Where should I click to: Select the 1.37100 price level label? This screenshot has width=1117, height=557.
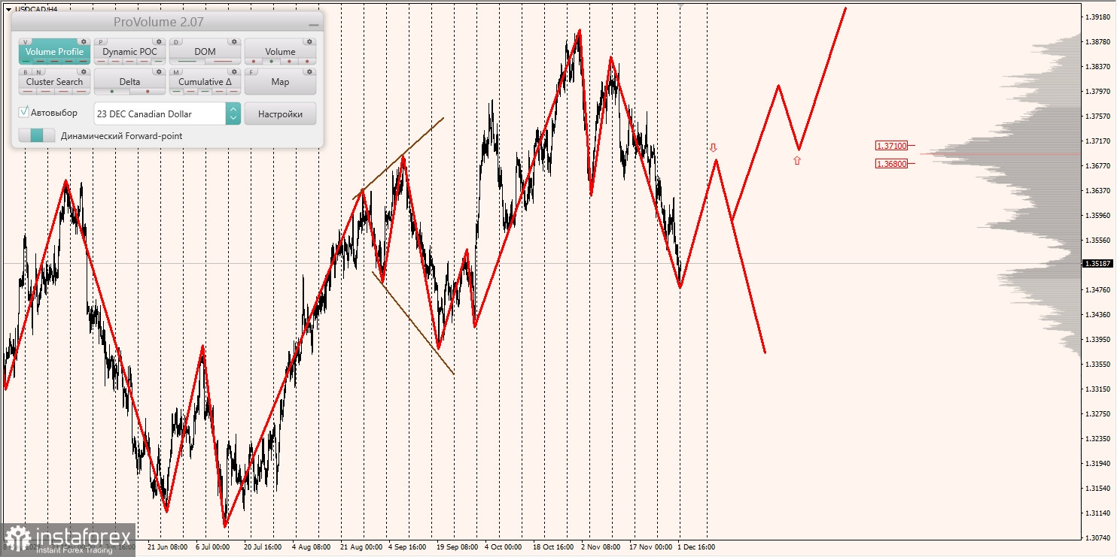891,145
